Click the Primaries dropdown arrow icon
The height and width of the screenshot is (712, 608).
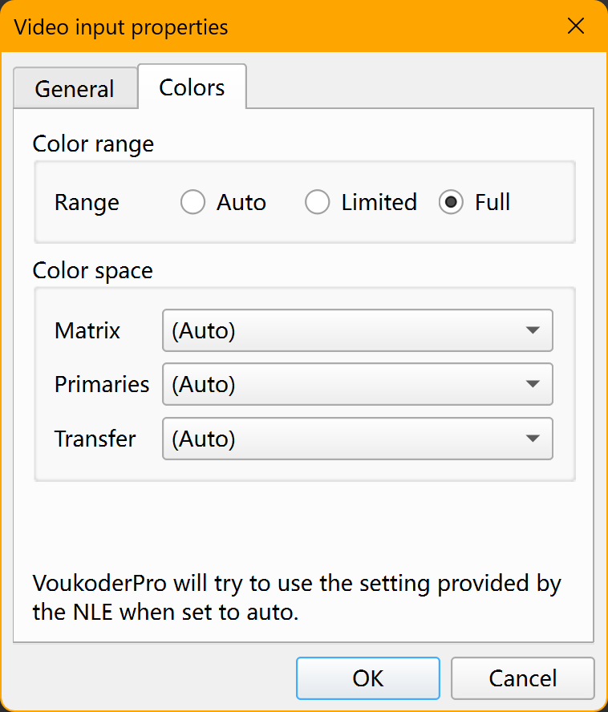[x=533, y=384]
